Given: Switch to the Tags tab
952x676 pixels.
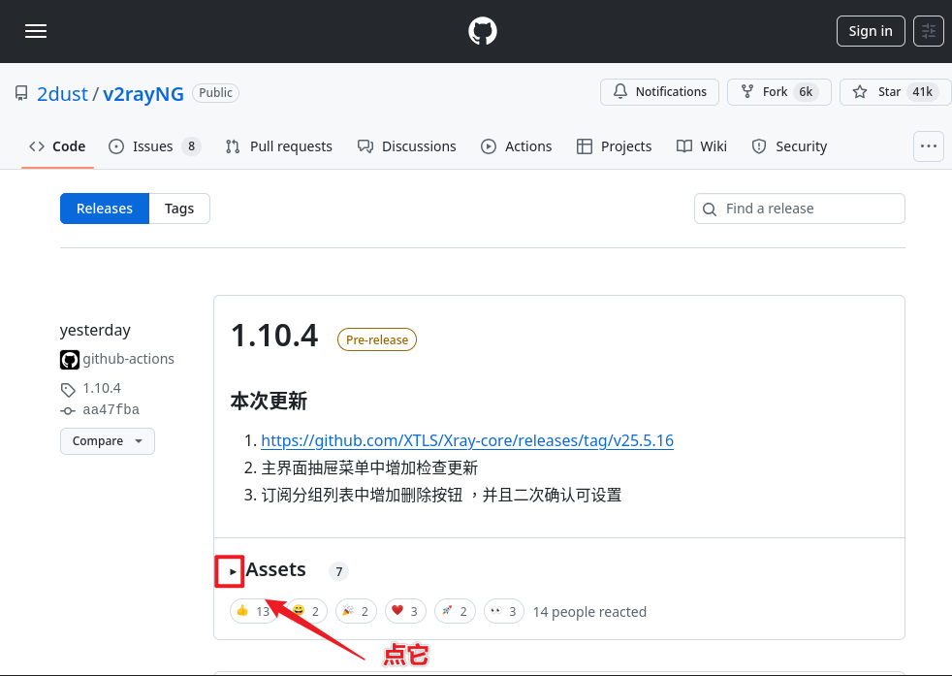Looking at the screenshot, I should 179,209.
